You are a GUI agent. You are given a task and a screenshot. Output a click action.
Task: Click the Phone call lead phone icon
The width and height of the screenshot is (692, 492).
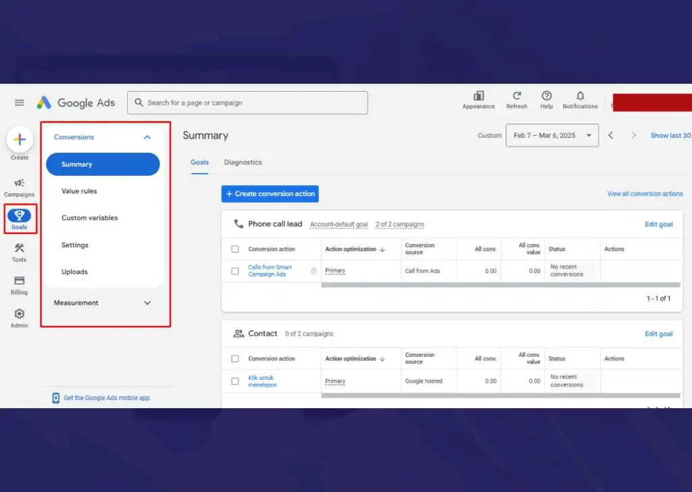[239, 224]
